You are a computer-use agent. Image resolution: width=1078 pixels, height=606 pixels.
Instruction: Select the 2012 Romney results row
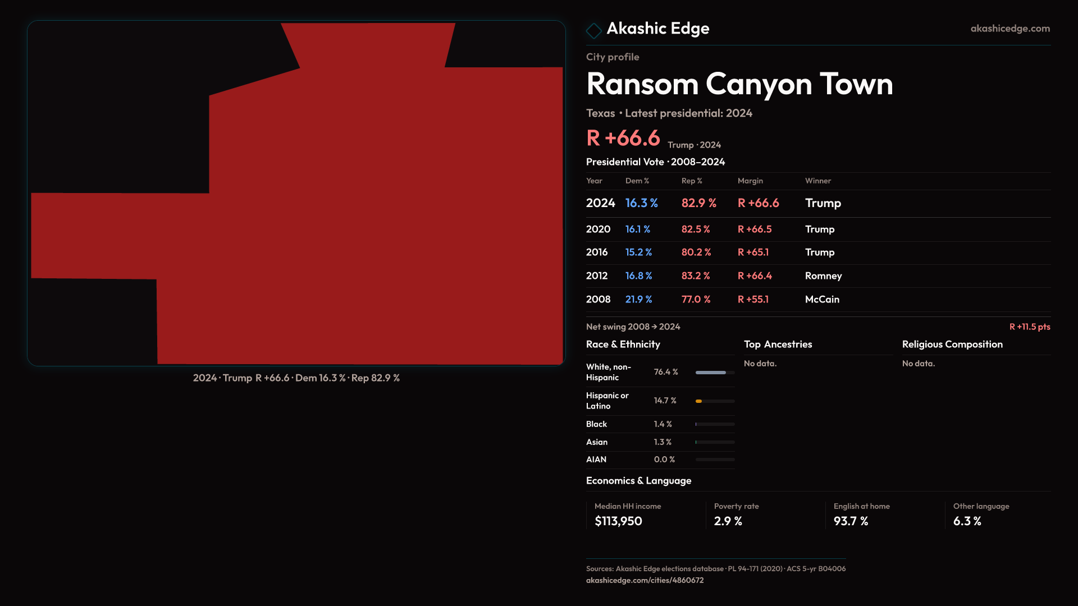pyautogui.click(x=817, y=276)
